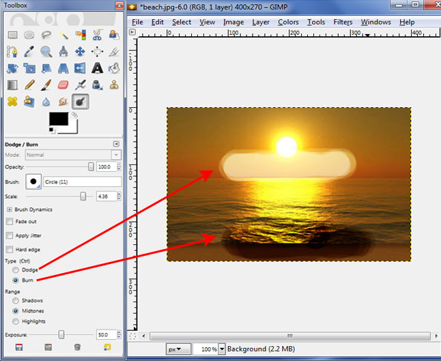Enable the Apply Jitter checkbox
The height and width of the screenshot is (361, 441).
pyautogui.click(x=10, y=235)
